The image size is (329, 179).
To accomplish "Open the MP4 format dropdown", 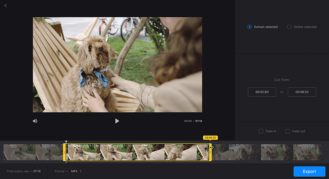I will click(x=76, y=171).
